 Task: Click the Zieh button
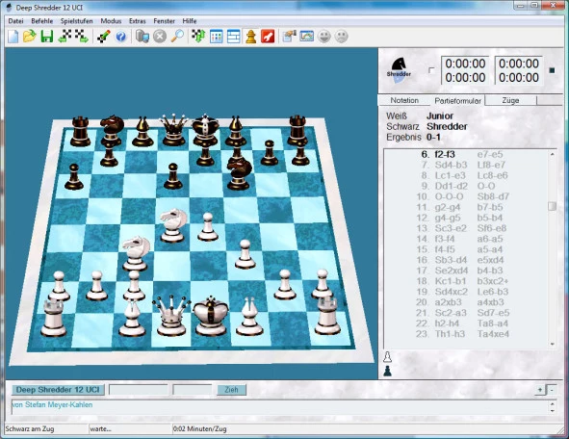pos(231,390)
